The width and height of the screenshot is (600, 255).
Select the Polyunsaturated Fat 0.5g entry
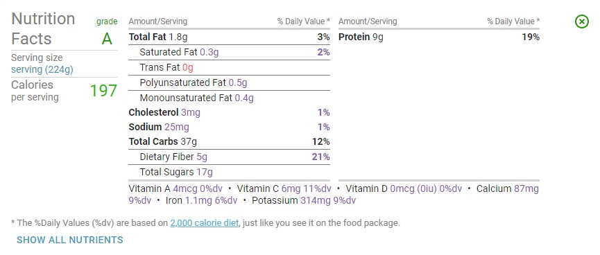(x=194, y=82)
